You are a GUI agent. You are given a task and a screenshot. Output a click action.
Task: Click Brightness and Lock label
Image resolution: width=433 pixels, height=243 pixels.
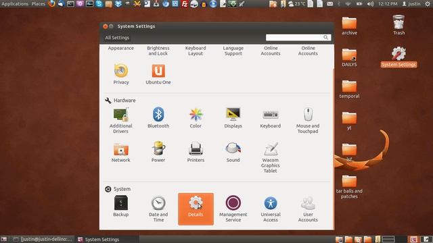[158, 51]
